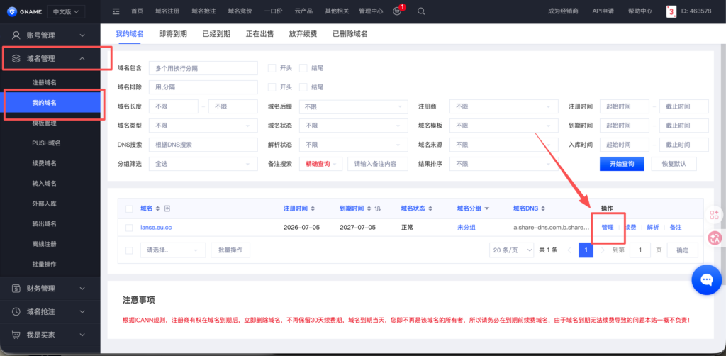The height and width of the screenshot is (356, 726).
Task: Focus 域名包含 text input
Action: tap(203, 68)
